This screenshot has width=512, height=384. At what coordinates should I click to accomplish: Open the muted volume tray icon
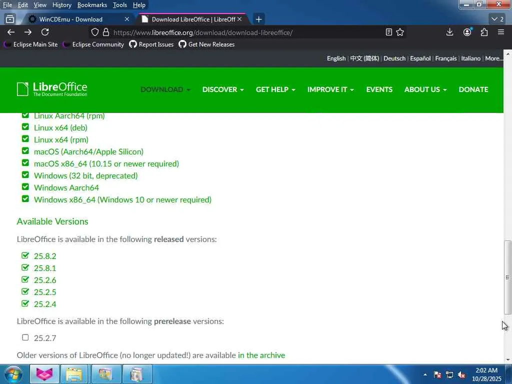(461, 374)
